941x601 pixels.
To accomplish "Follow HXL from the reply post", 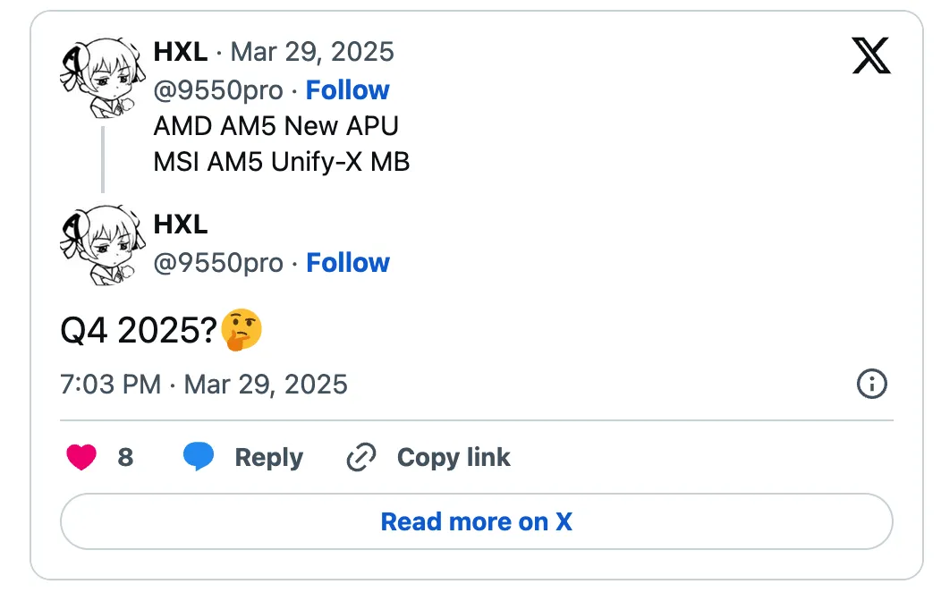I will (x=347, y=262).
